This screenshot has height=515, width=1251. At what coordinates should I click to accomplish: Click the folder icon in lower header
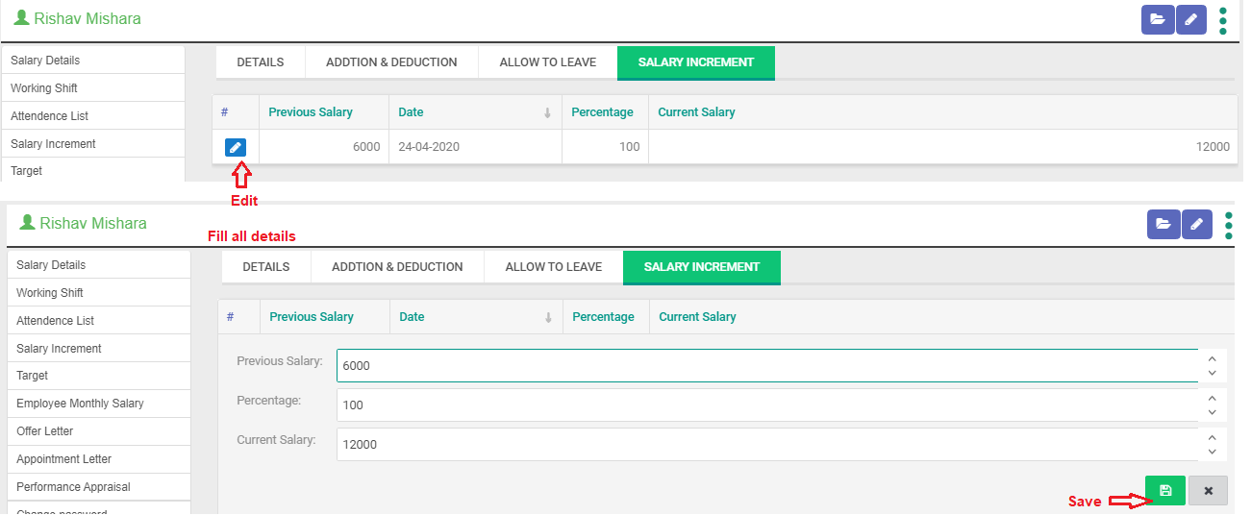point(1163,224)
